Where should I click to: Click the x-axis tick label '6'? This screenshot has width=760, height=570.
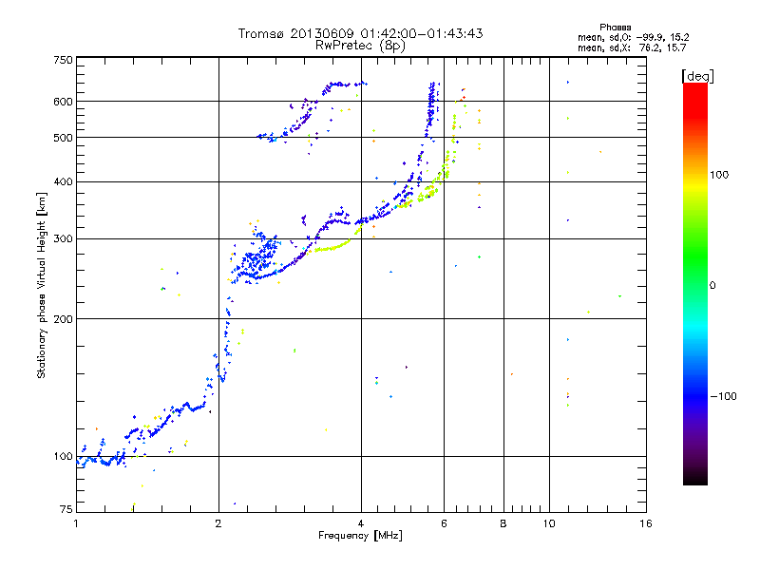click(x=444, y=523)
